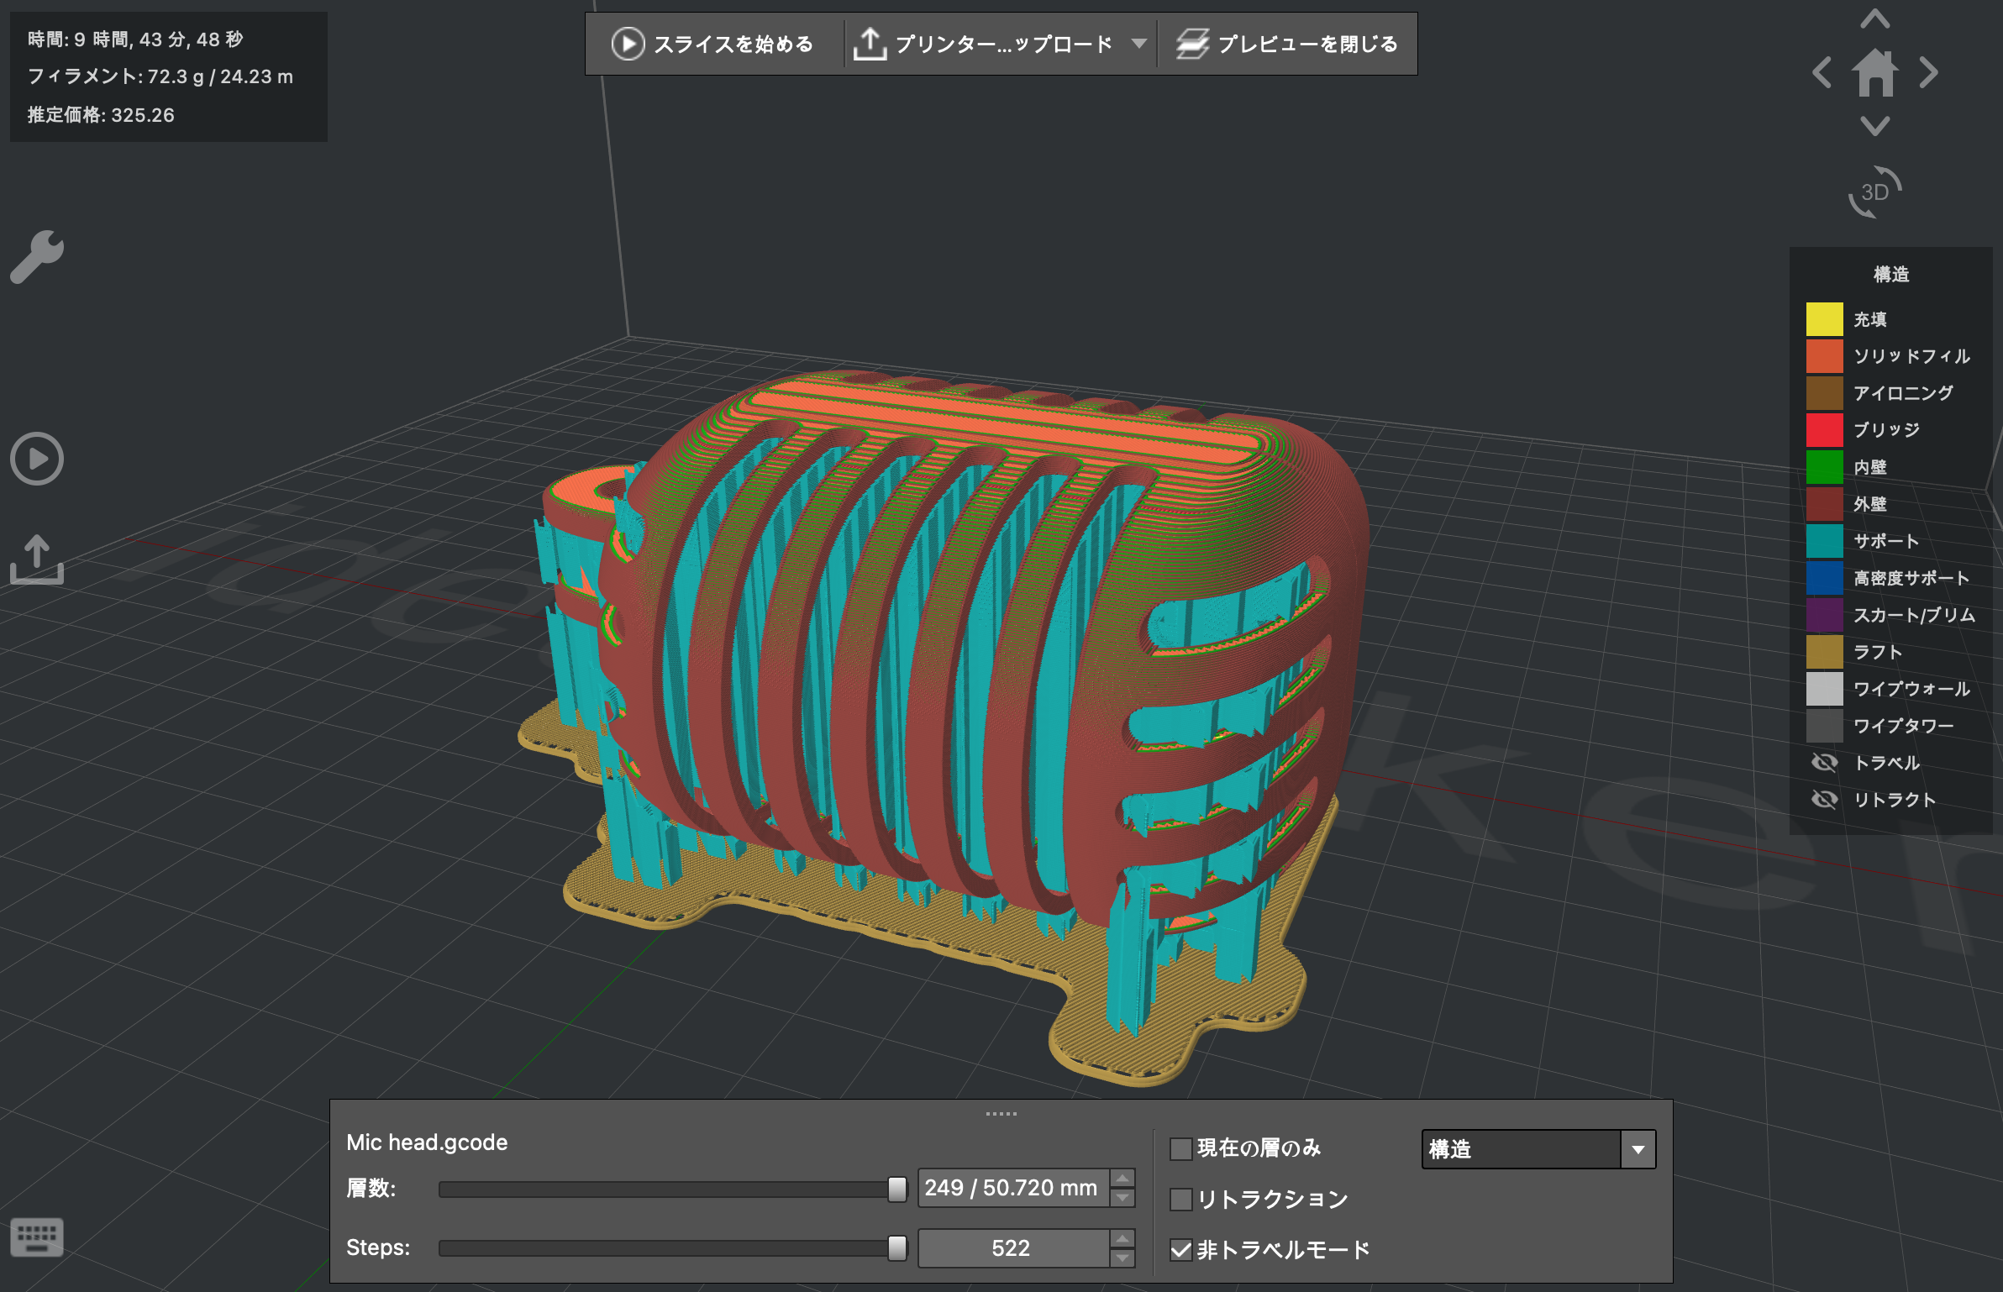The height and width of the screenshot is (1292, 2003).
Task: Click the purple スカート/ブリム swatch
Action: [x=1824, y=615]
